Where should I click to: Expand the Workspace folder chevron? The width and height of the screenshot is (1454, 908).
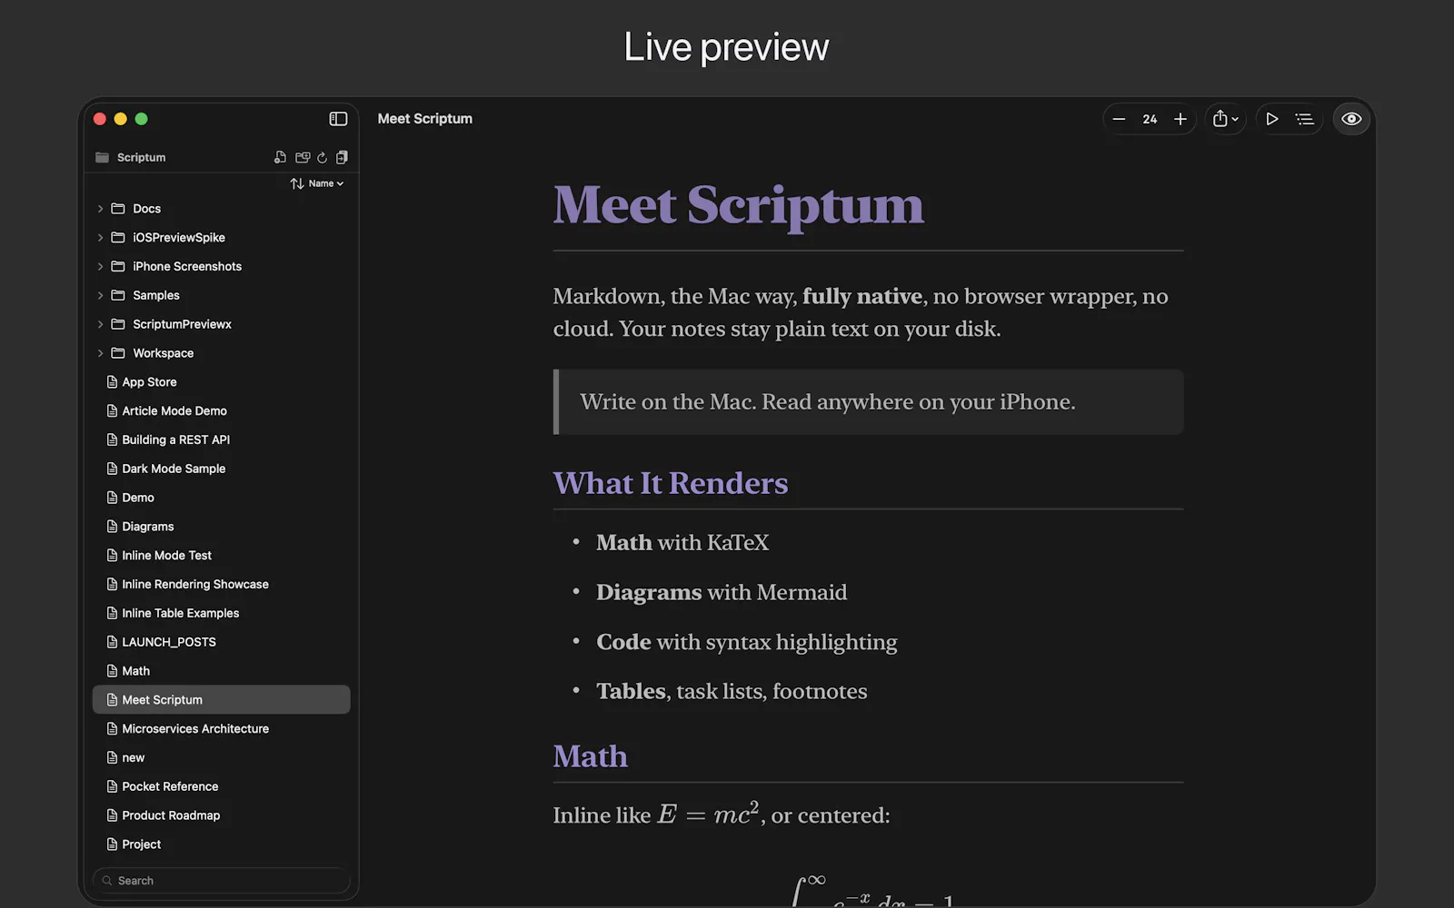tap(100, 353)
